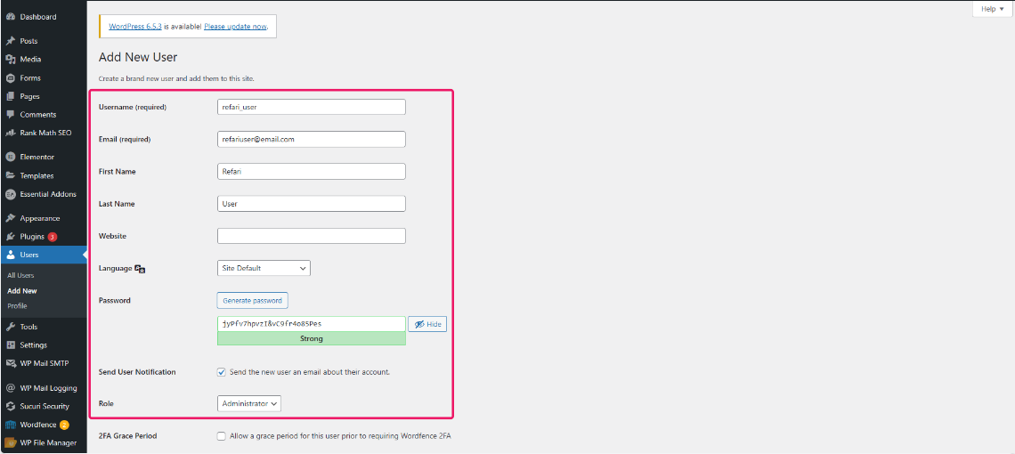
Task: Open the Sucuri Security icon
Action: (11, 406)
